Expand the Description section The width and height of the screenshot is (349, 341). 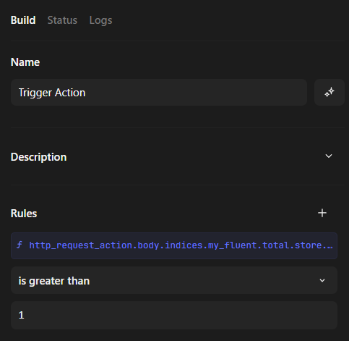point(178,157)
